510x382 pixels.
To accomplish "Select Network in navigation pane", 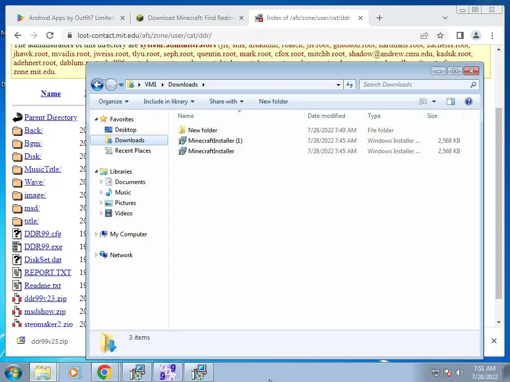I will pos(121,255).
